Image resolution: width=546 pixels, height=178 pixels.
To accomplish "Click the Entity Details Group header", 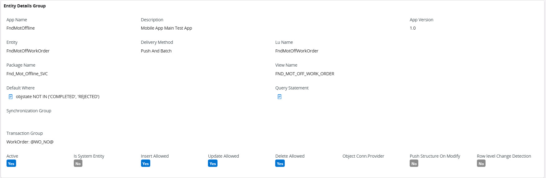I will (x=25, y=6).
